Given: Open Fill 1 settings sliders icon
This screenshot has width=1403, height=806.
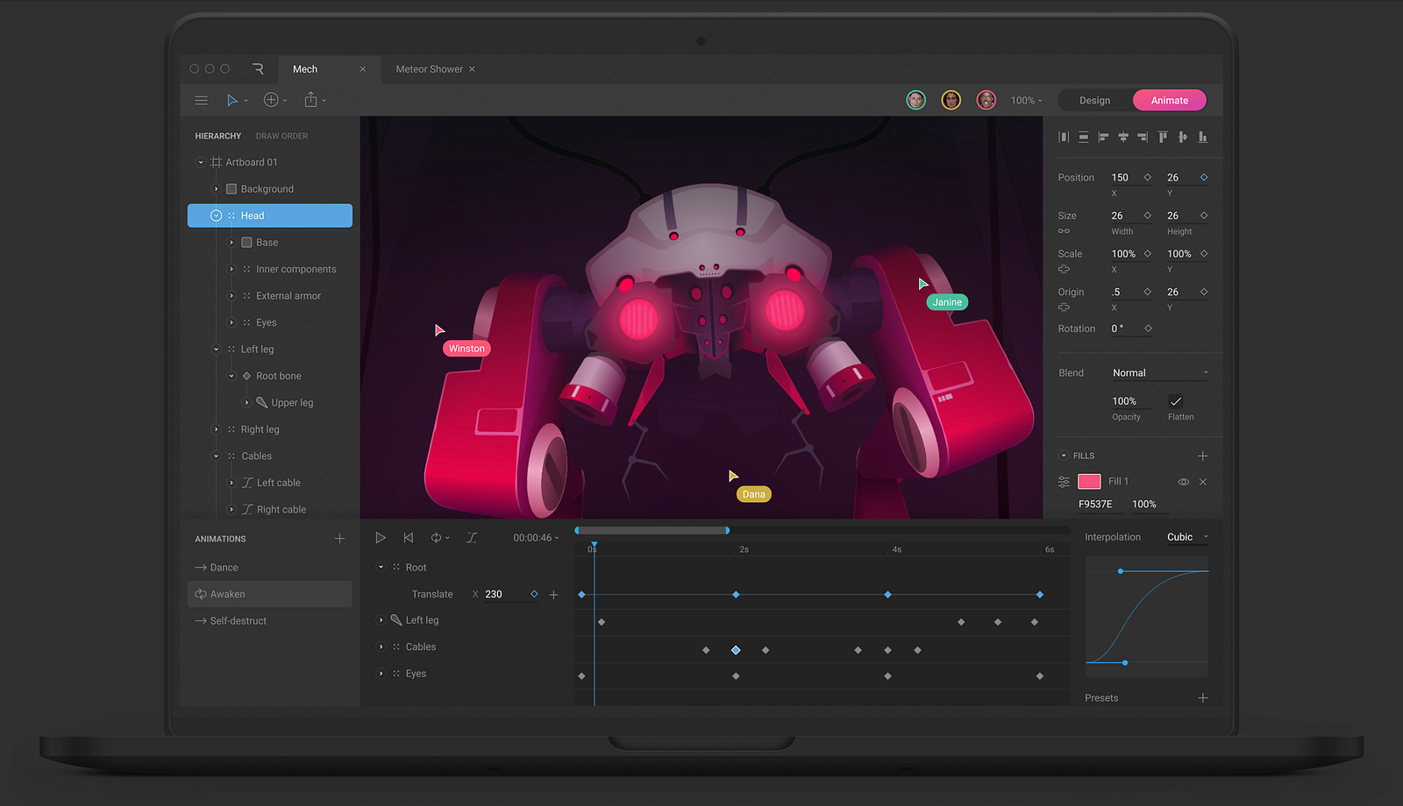Looking at the screenshot, I should pos(1064,482).
